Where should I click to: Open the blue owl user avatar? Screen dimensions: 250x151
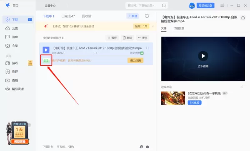point(192,6)
